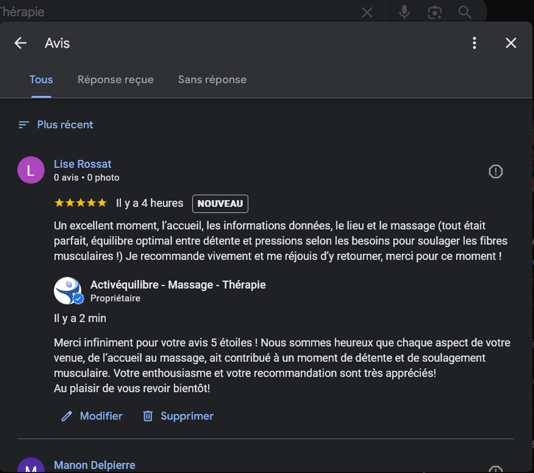The image size is (534, 473).
Task: Close the Avis reviews panel
Action: click(x=511, y=43)
